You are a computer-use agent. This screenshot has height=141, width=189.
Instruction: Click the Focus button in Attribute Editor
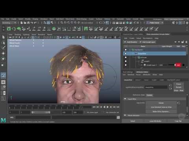(x=179, y=84)
